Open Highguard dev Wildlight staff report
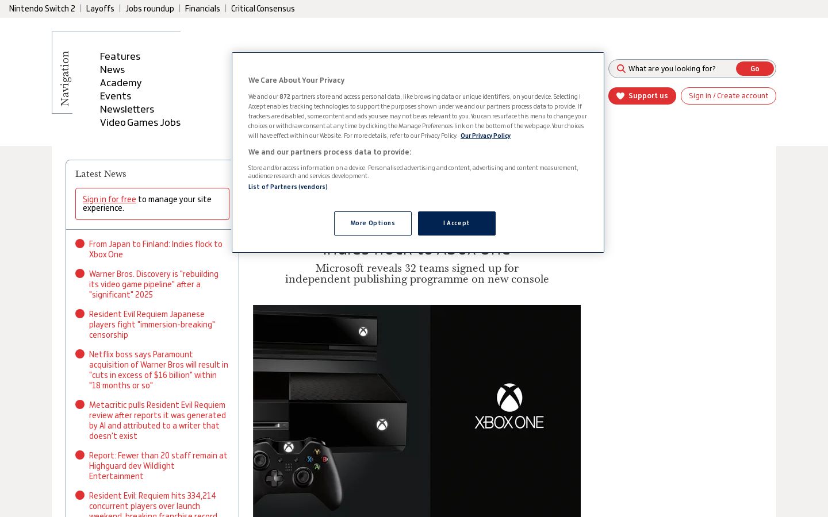The height and width of the screenshot is (517, 828). pyautogui.click(x=158, y=466)
